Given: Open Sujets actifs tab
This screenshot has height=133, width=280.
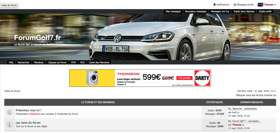Looking at the screenshot, I should coord(265,11).
